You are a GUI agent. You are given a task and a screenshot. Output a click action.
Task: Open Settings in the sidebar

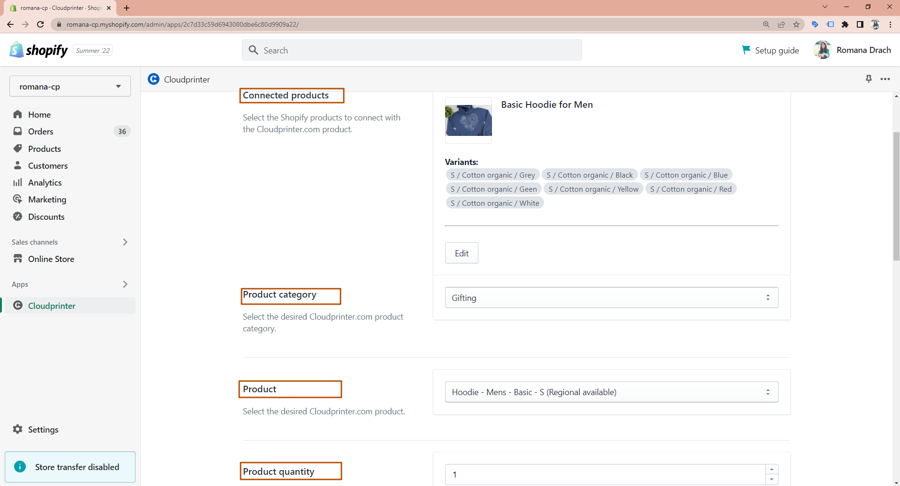coord(43,429)
